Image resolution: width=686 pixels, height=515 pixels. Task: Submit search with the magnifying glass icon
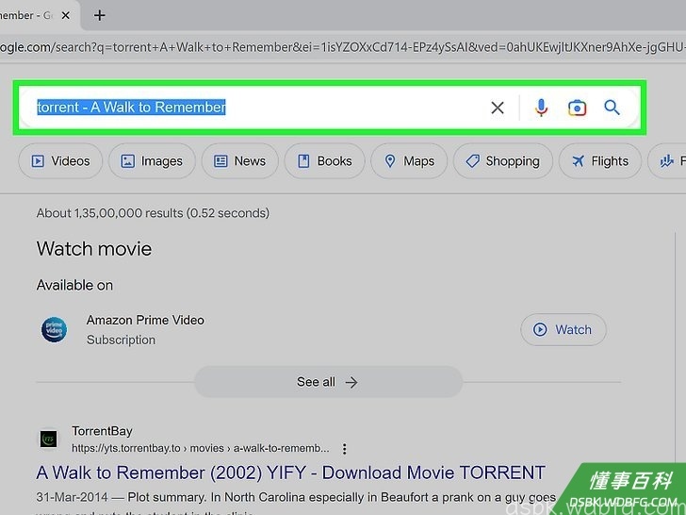coord(612,108)
